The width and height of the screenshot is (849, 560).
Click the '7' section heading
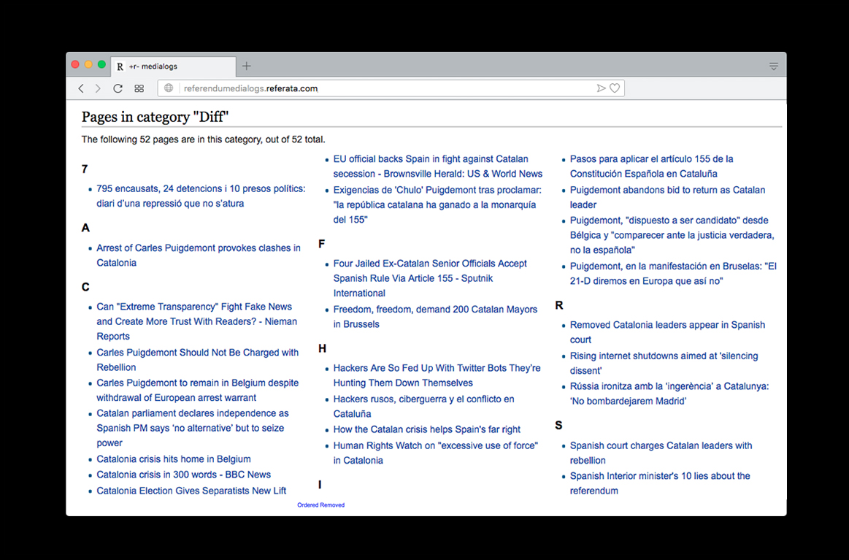[x=85, y=169]
